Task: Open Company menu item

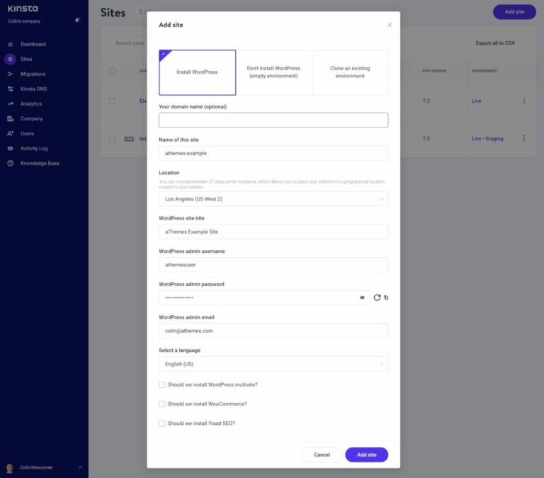Action: [x=32, y=119]
